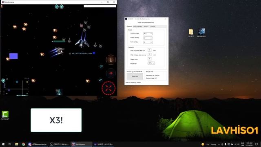Click the purple square on the game map
This screenshot has height=147, width=261.
pos(13,56)
